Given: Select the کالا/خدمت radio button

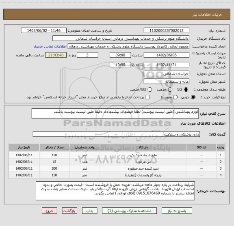Looking at the screenshot, I should (x=149, y=90).
